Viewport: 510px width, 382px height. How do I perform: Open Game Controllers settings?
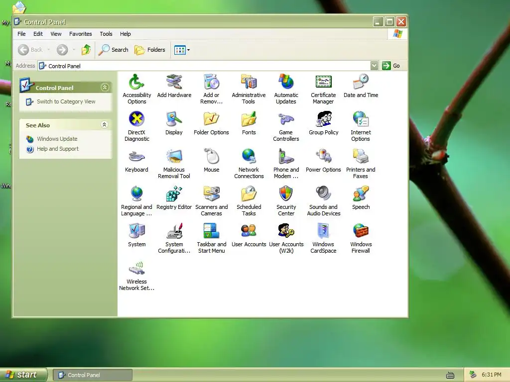286,126
